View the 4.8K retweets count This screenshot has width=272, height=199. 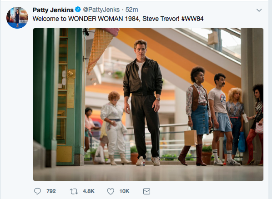click(89, 191)
